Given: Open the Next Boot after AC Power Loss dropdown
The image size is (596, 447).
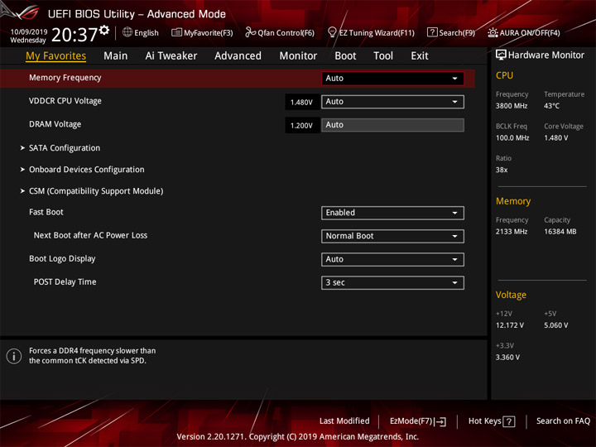Looking at the screenshot, I should coord(392,236).
